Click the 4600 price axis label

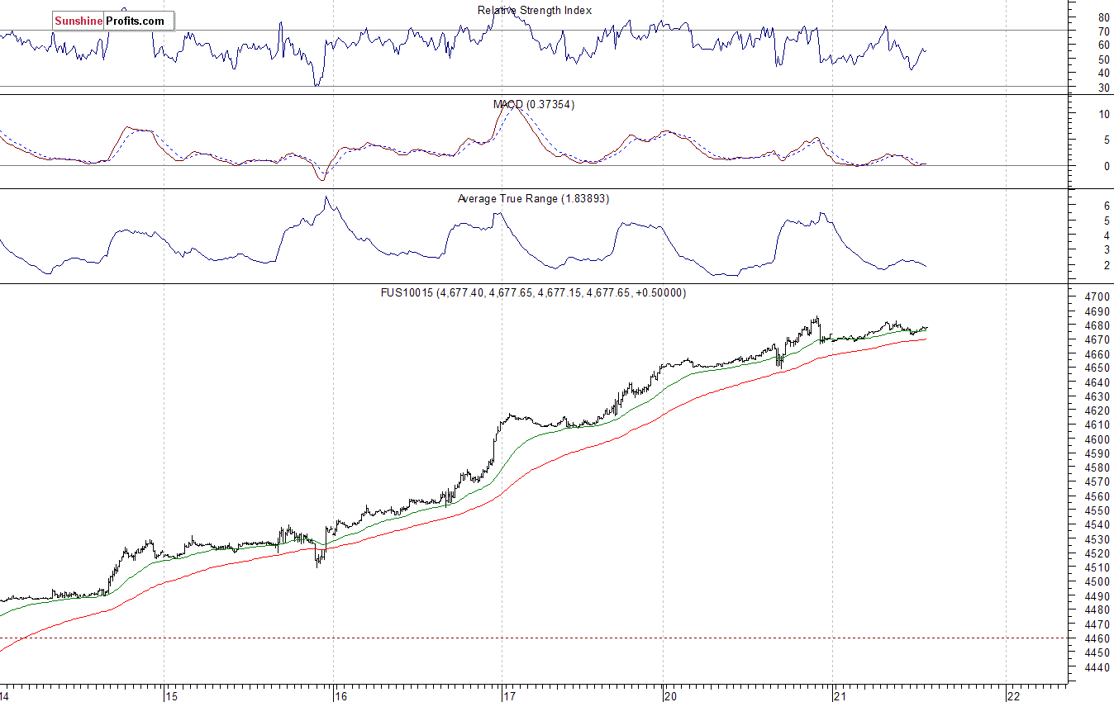[x=1097, y=439]
